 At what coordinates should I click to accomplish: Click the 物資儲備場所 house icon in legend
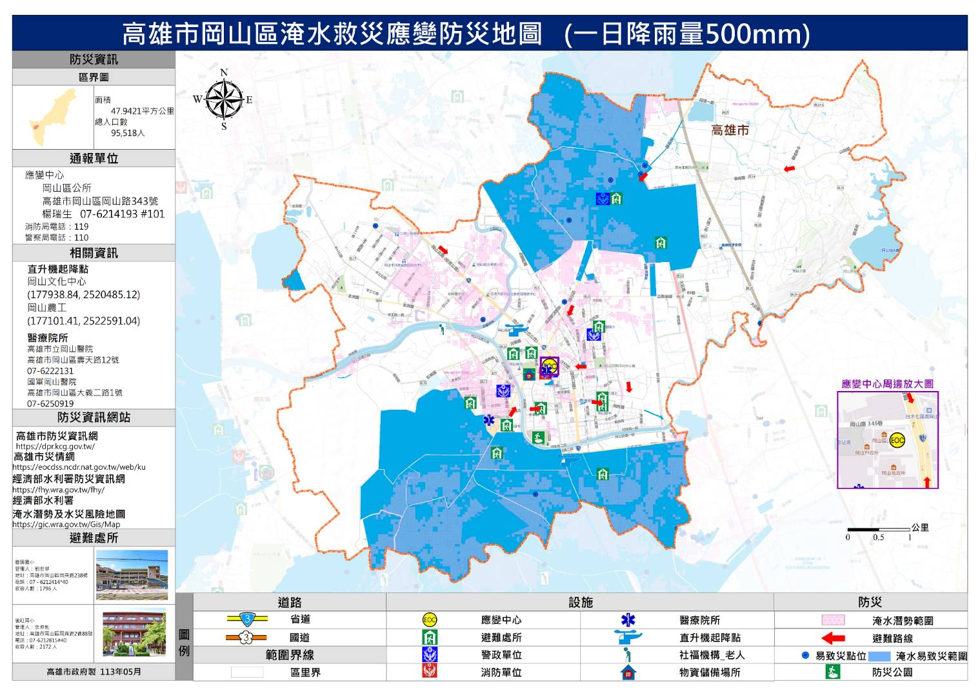[x=628, y=672]
